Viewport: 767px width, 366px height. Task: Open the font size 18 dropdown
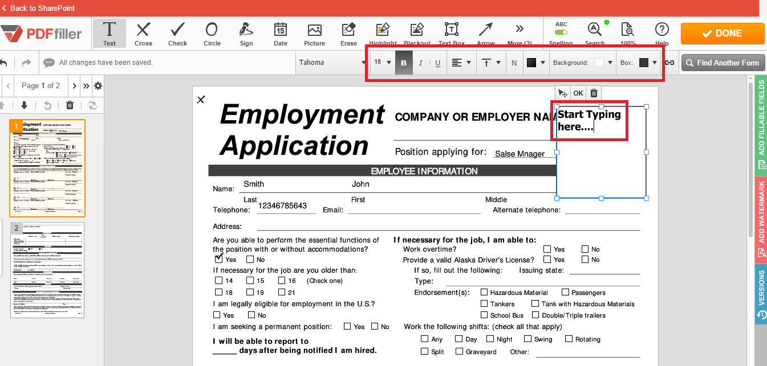pos(383,63)
